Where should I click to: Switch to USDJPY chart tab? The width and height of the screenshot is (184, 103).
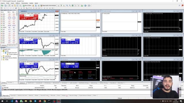pos(31,83)
